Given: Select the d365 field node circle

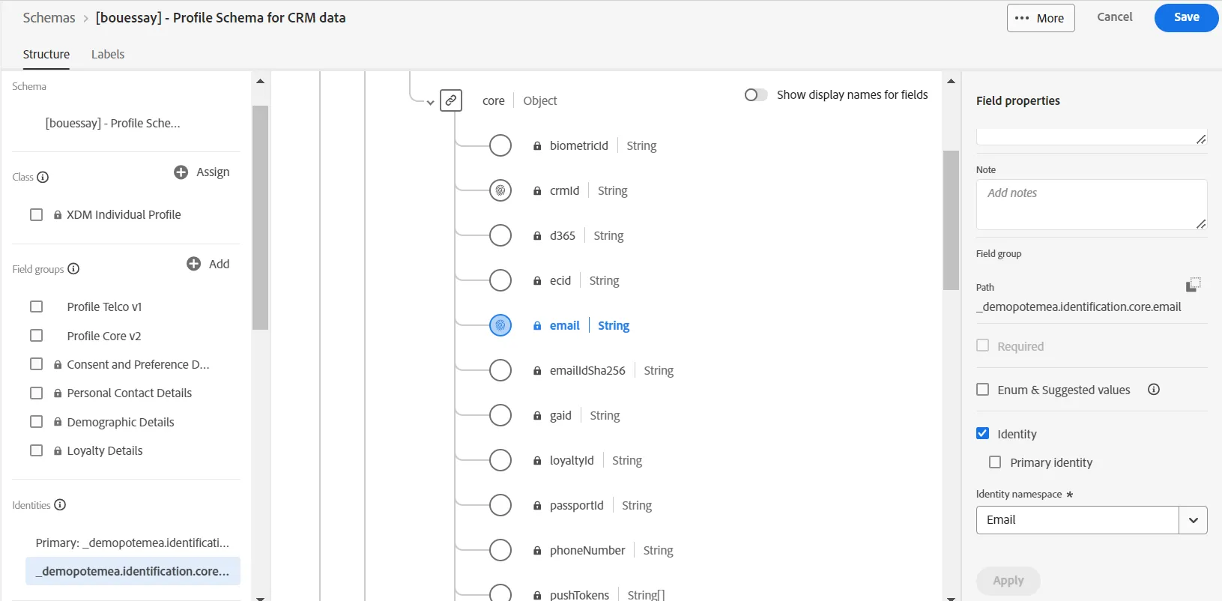Looking at the screenshot, I should point(500,235).
